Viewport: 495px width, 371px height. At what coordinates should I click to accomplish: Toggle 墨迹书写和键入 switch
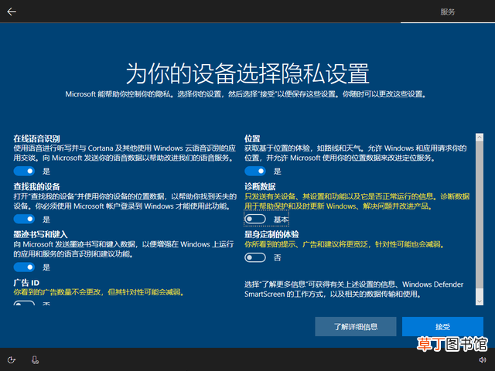pos(24,267)
